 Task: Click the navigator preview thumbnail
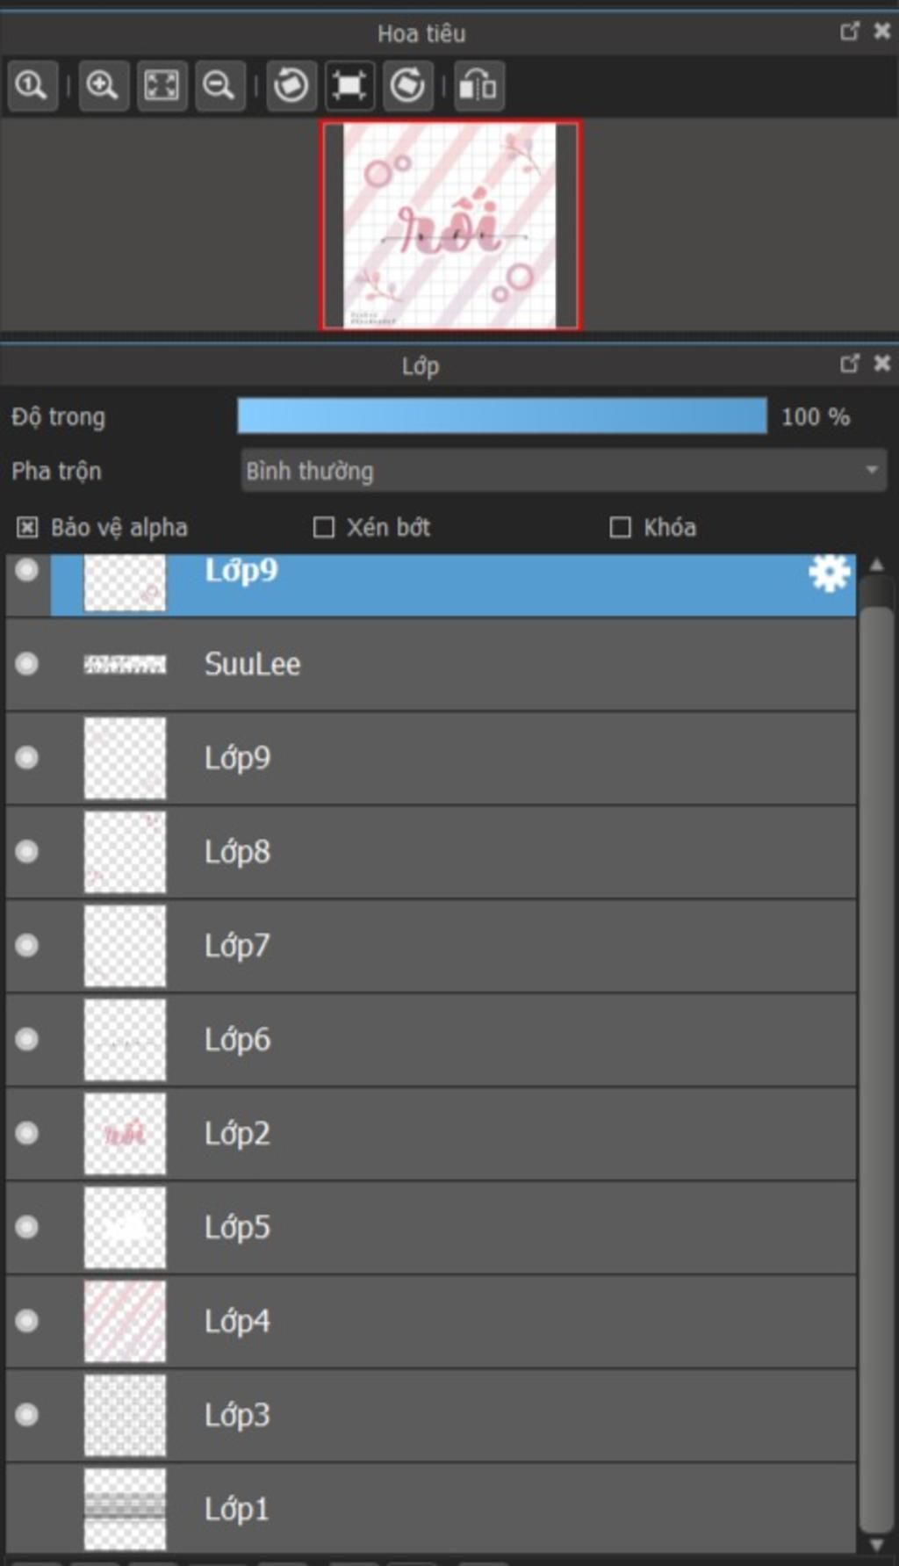point(450,226)
